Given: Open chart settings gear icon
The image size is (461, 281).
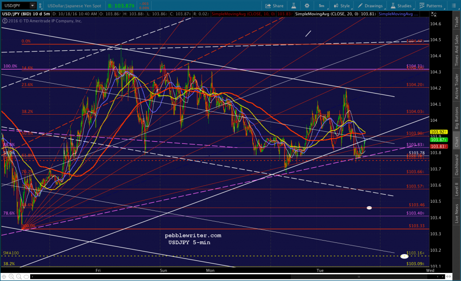Looking at the screenshot, I should (307, 5).
